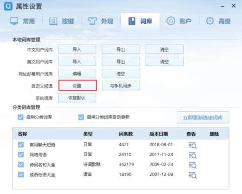Export the 中文用户词库 via 导出
This screenshot has height=194, width=242.
click(121, 49)
